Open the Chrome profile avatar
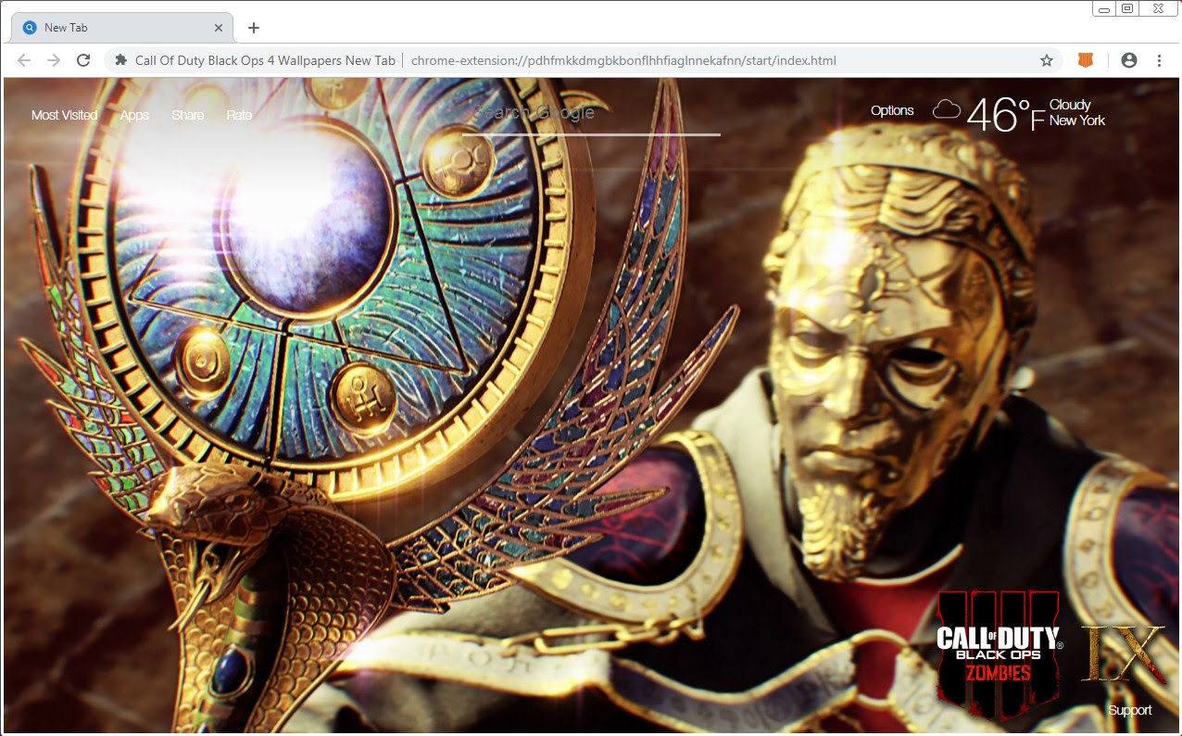 tap(1128, 60)
